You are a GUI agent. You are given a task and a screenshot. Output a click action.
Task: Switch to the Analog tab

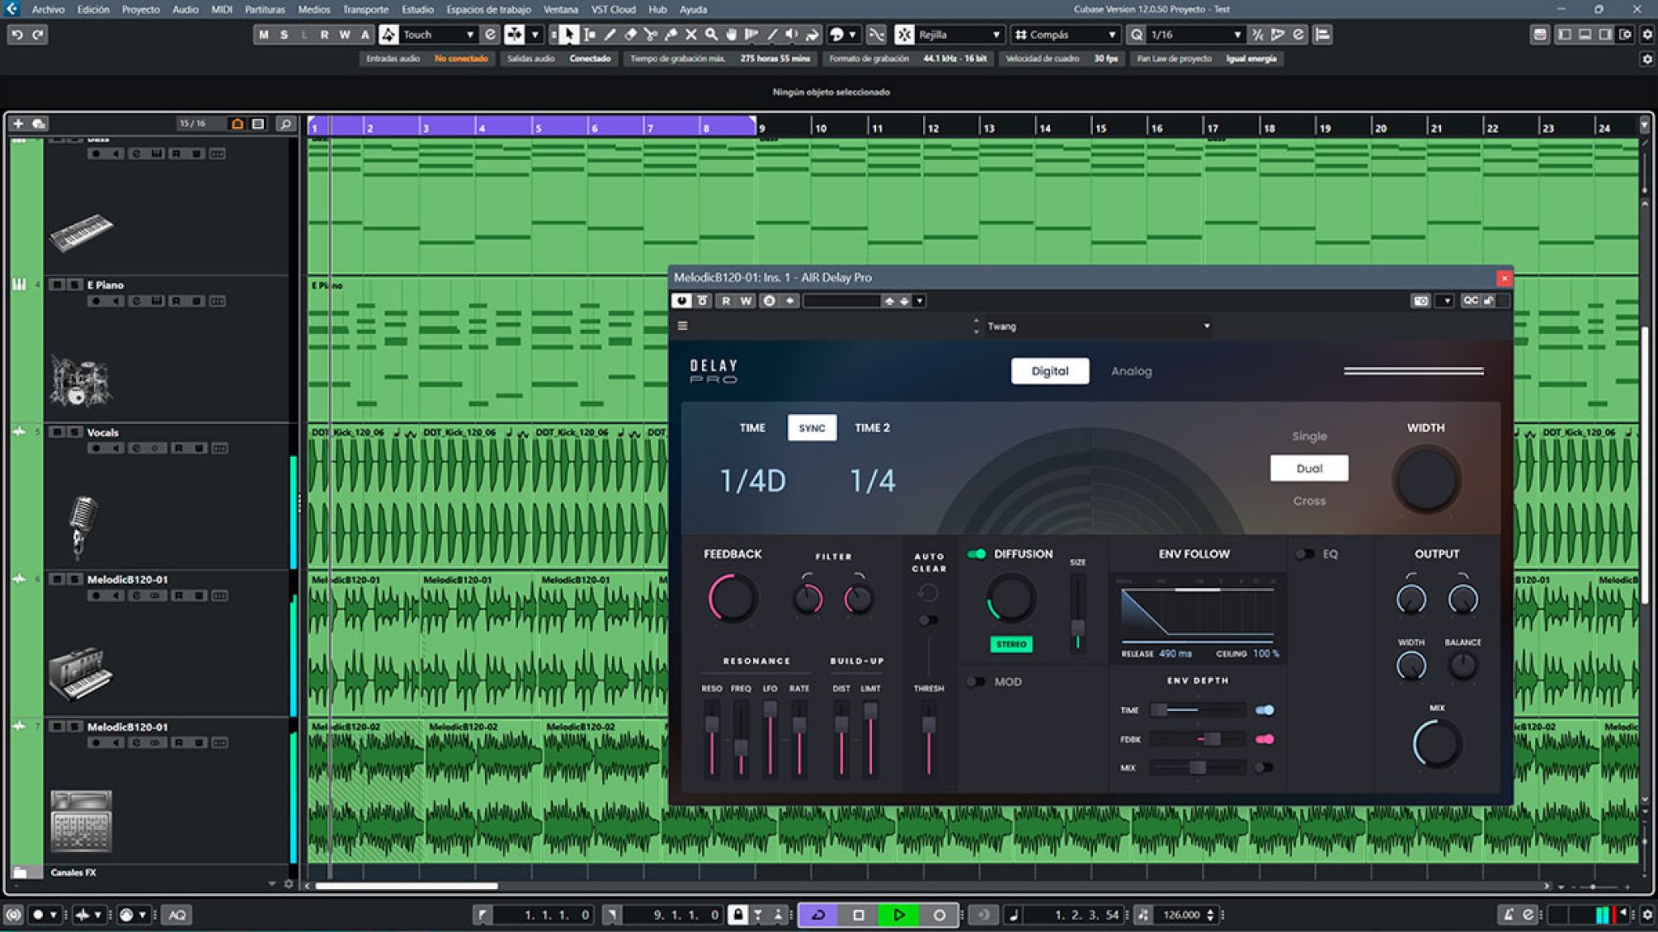pyautogui.click(x=1131, y=371)
